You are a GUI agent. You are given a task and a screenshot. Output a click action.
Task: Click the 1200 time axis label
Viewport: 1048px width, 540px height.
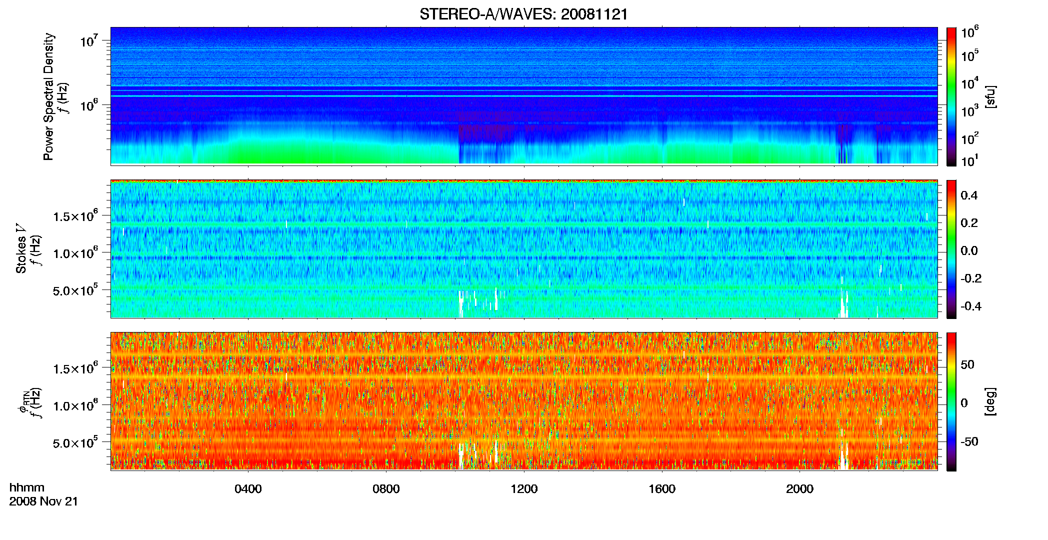pos(524,488)
